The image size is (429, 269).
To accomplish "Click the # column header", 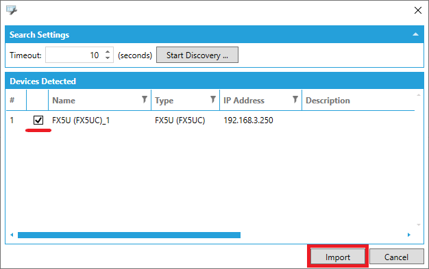I will pyautogui.click(x=12, y=100).
